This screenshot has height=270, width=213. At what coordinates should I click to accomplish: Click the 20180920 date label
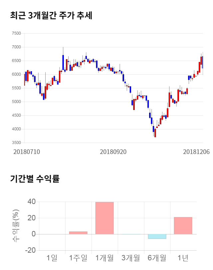pyautogui.click(x=113, y=152)
